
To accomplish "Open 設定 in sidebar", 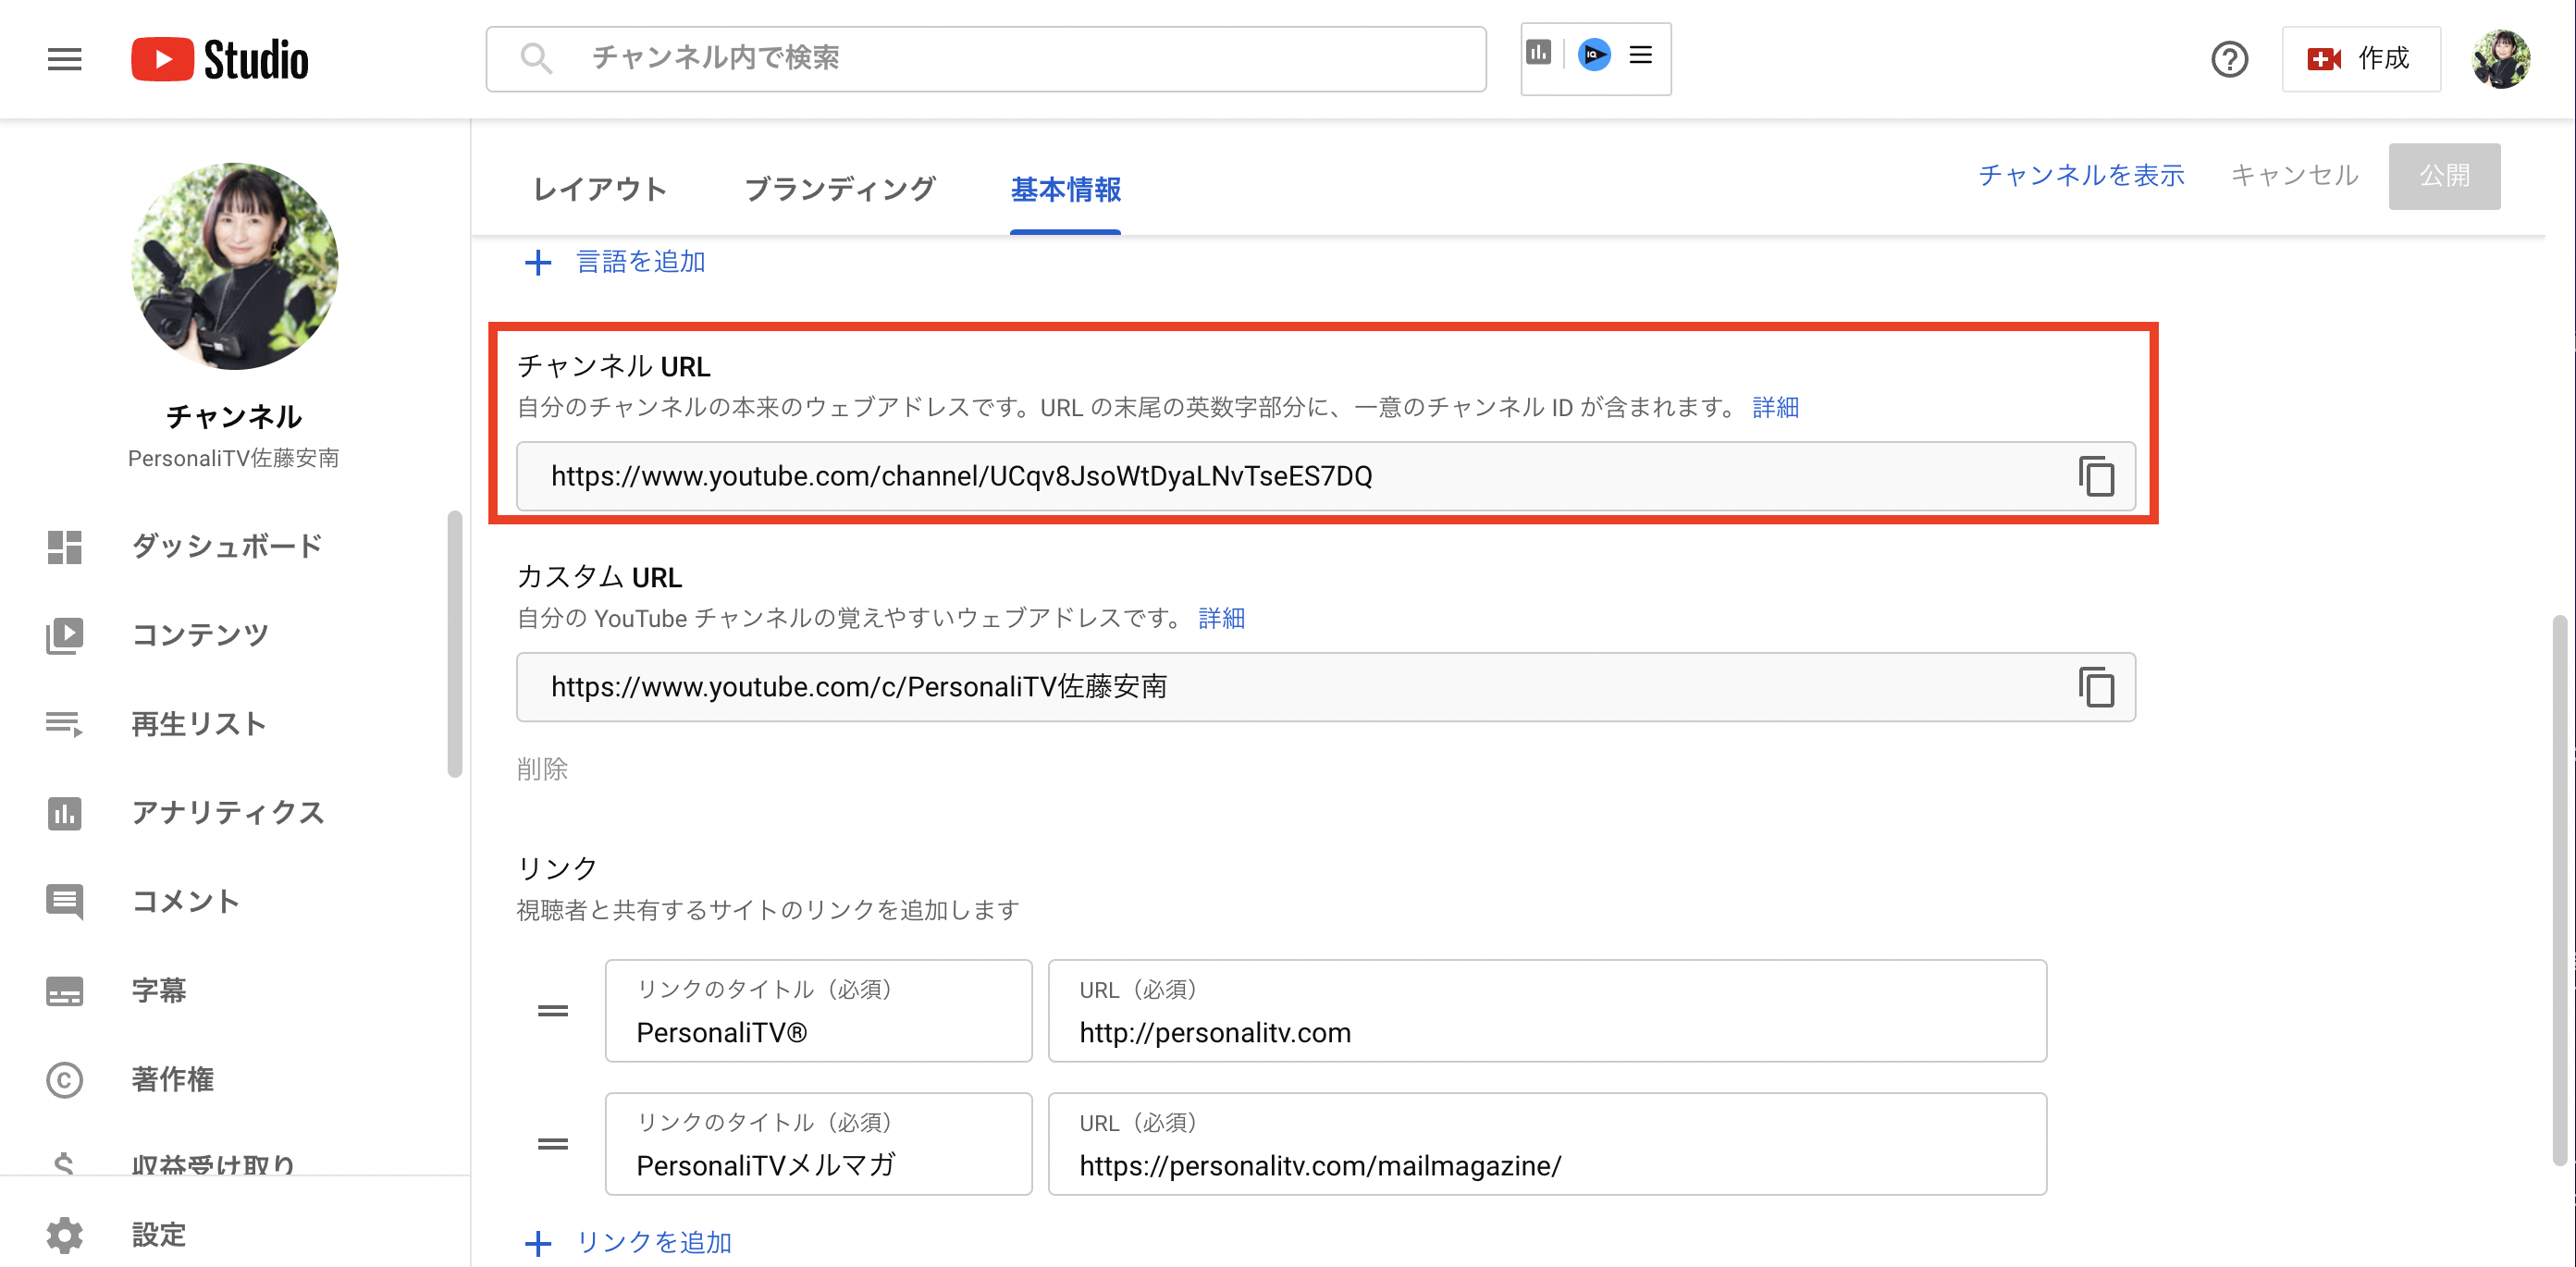I will (x=159, y=1235).
